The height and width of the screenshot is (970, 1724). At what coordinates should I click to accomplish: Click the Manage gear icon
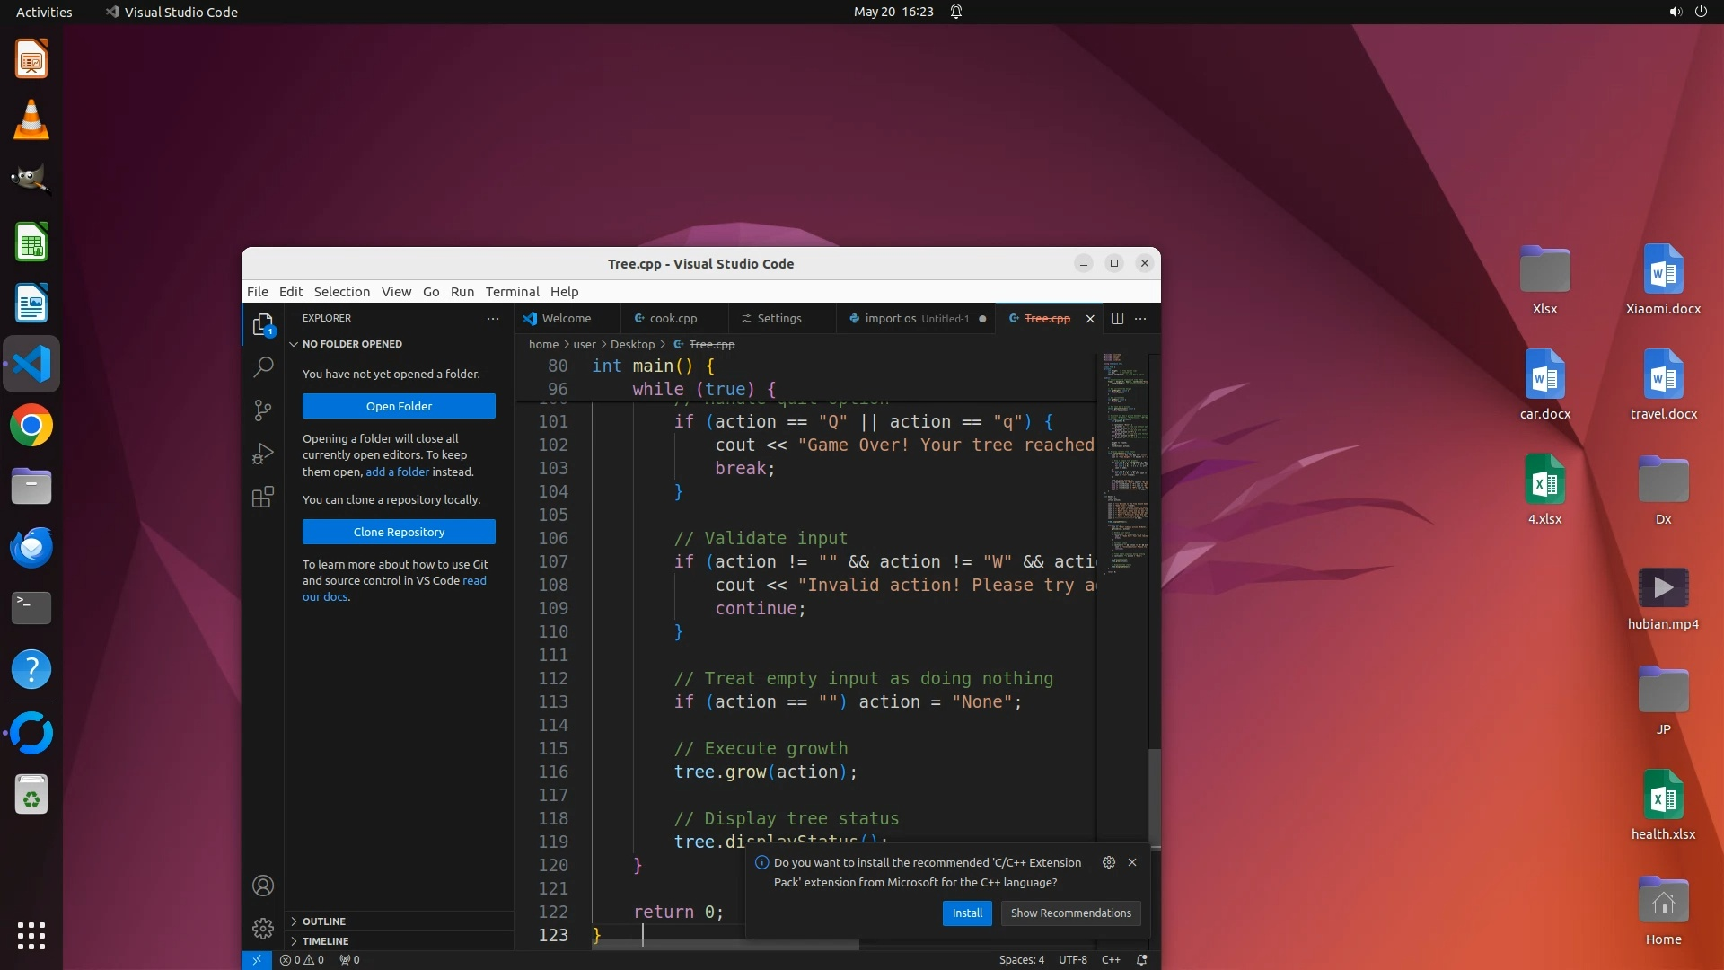click(262, 928)
